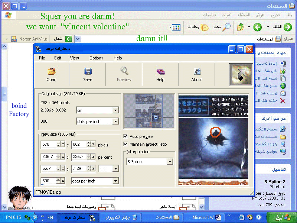Click Norton AntiVirus toolbar button
This screenshot has width=297, height=223.
(30, 39)
